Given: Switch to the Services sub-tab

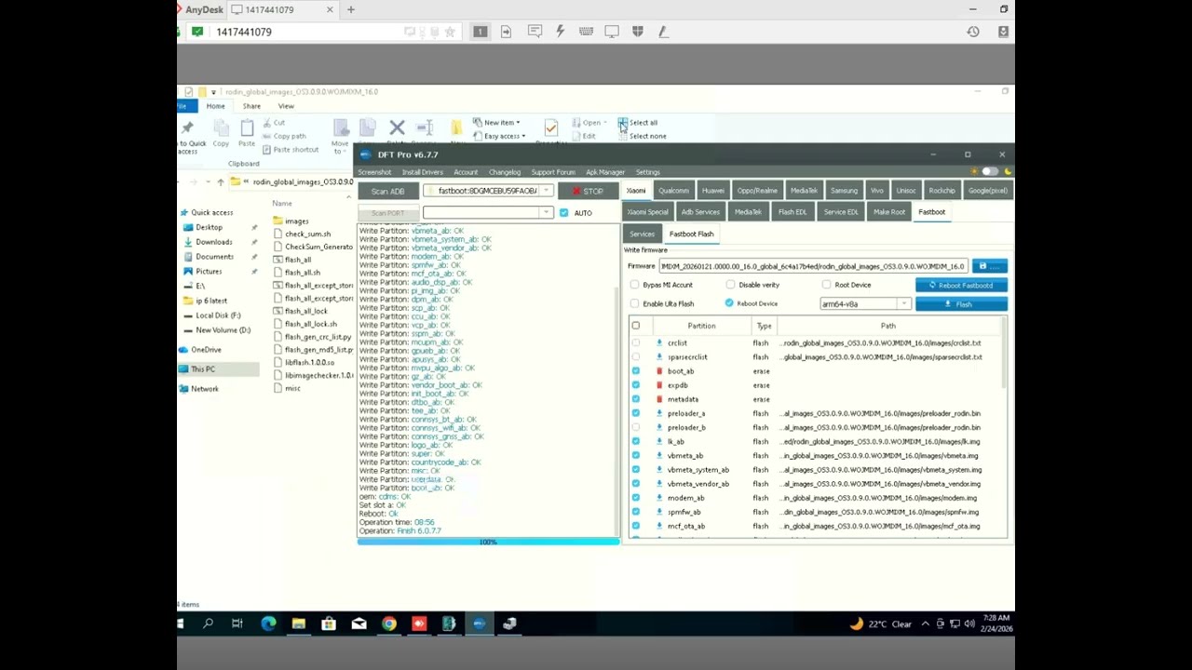Looking at the screenshot, I should click(x=642, y=234).
